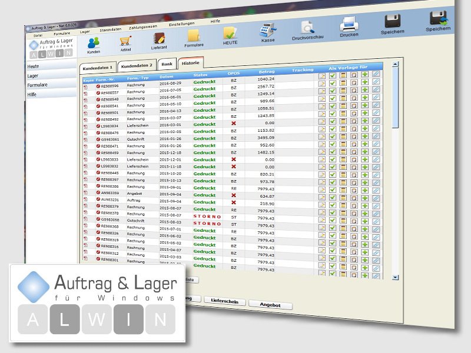Image resolution: width=471 pixels, height=353 pixels.
Task: Select Heute in the left sidebar
Action: coord(52,66)
